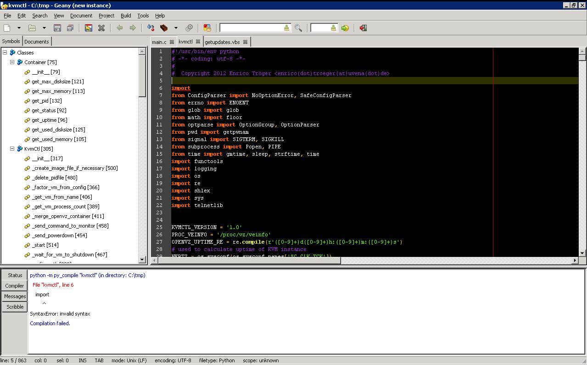Screen dimensions: 587x365
Task: Quit Geany using the exit door icon
Action: click(x=363, y=28)
